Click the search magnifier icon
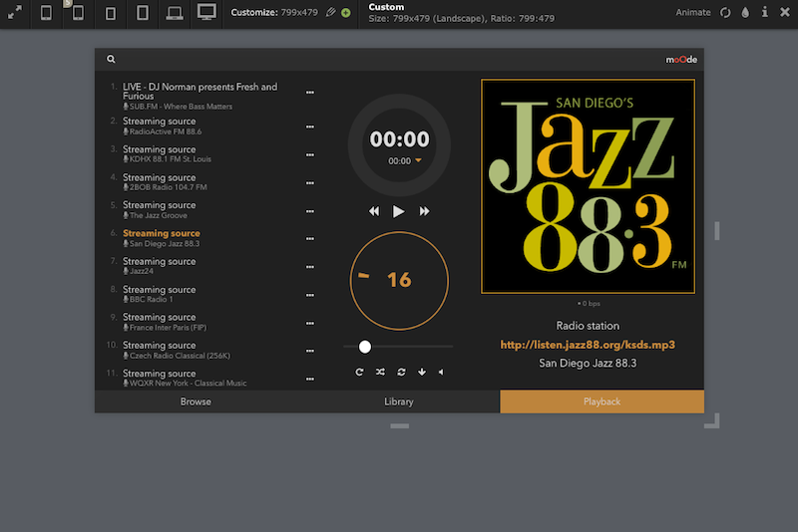 (111, 59)
